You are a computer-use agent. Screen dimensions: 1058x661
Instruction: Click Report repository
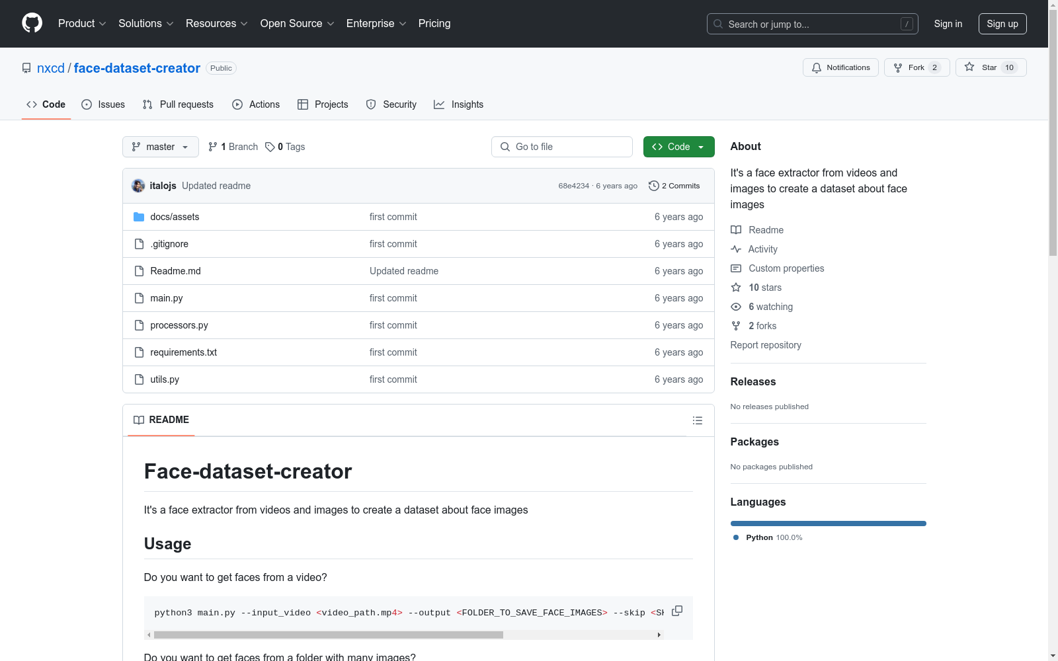tap(766, 345)
